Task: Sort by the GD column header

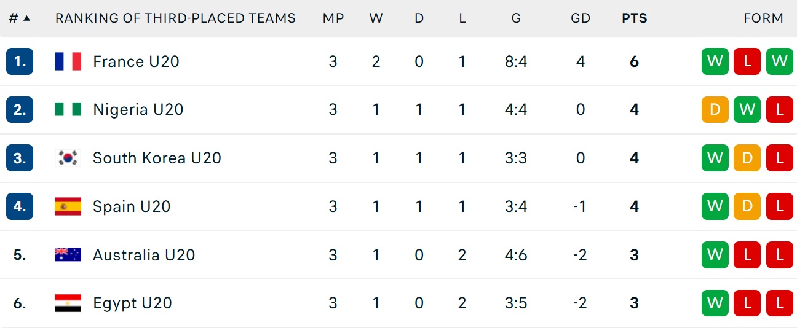Action: pos(580,18)
